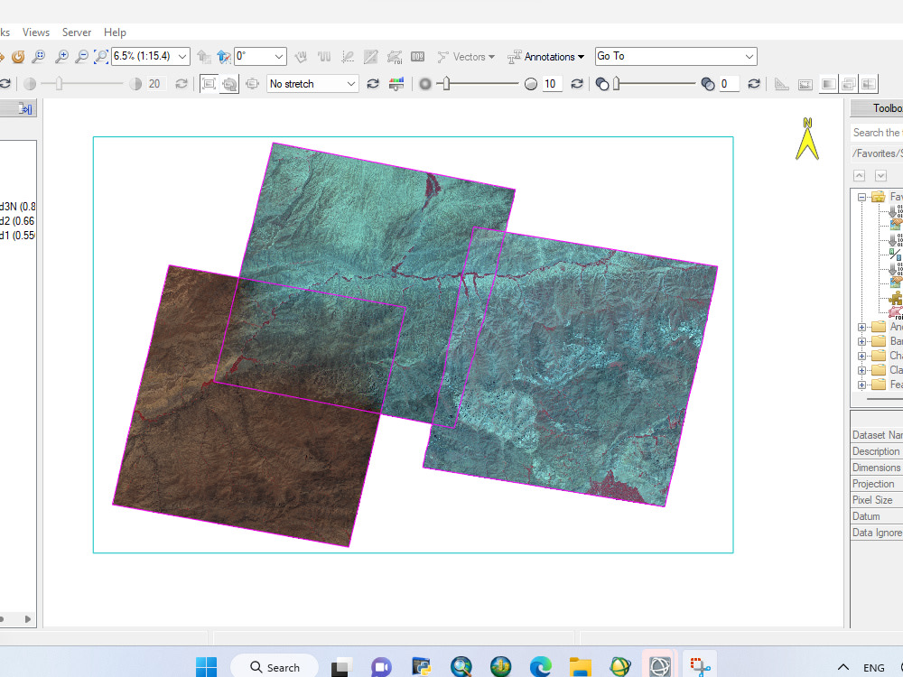Collapse the Layer Manager panel arrow icon
903x677 pixels.
[25, 109]
